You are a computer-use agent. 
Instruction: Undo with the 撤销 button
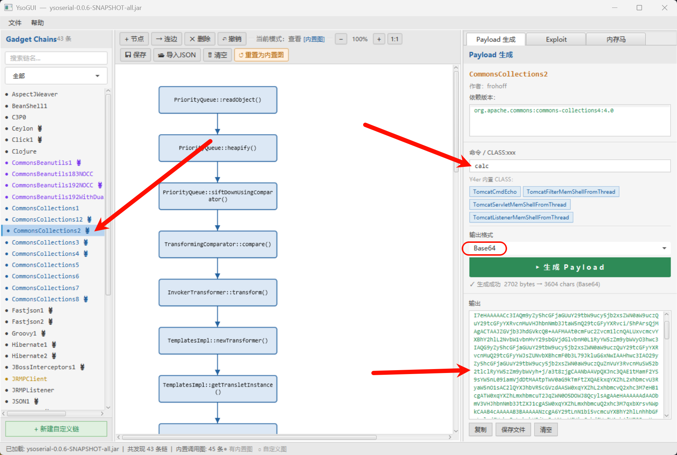(232, 39)
